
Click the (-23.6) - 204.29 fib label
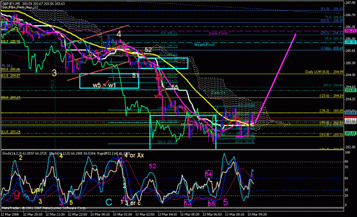click(331, 95)
